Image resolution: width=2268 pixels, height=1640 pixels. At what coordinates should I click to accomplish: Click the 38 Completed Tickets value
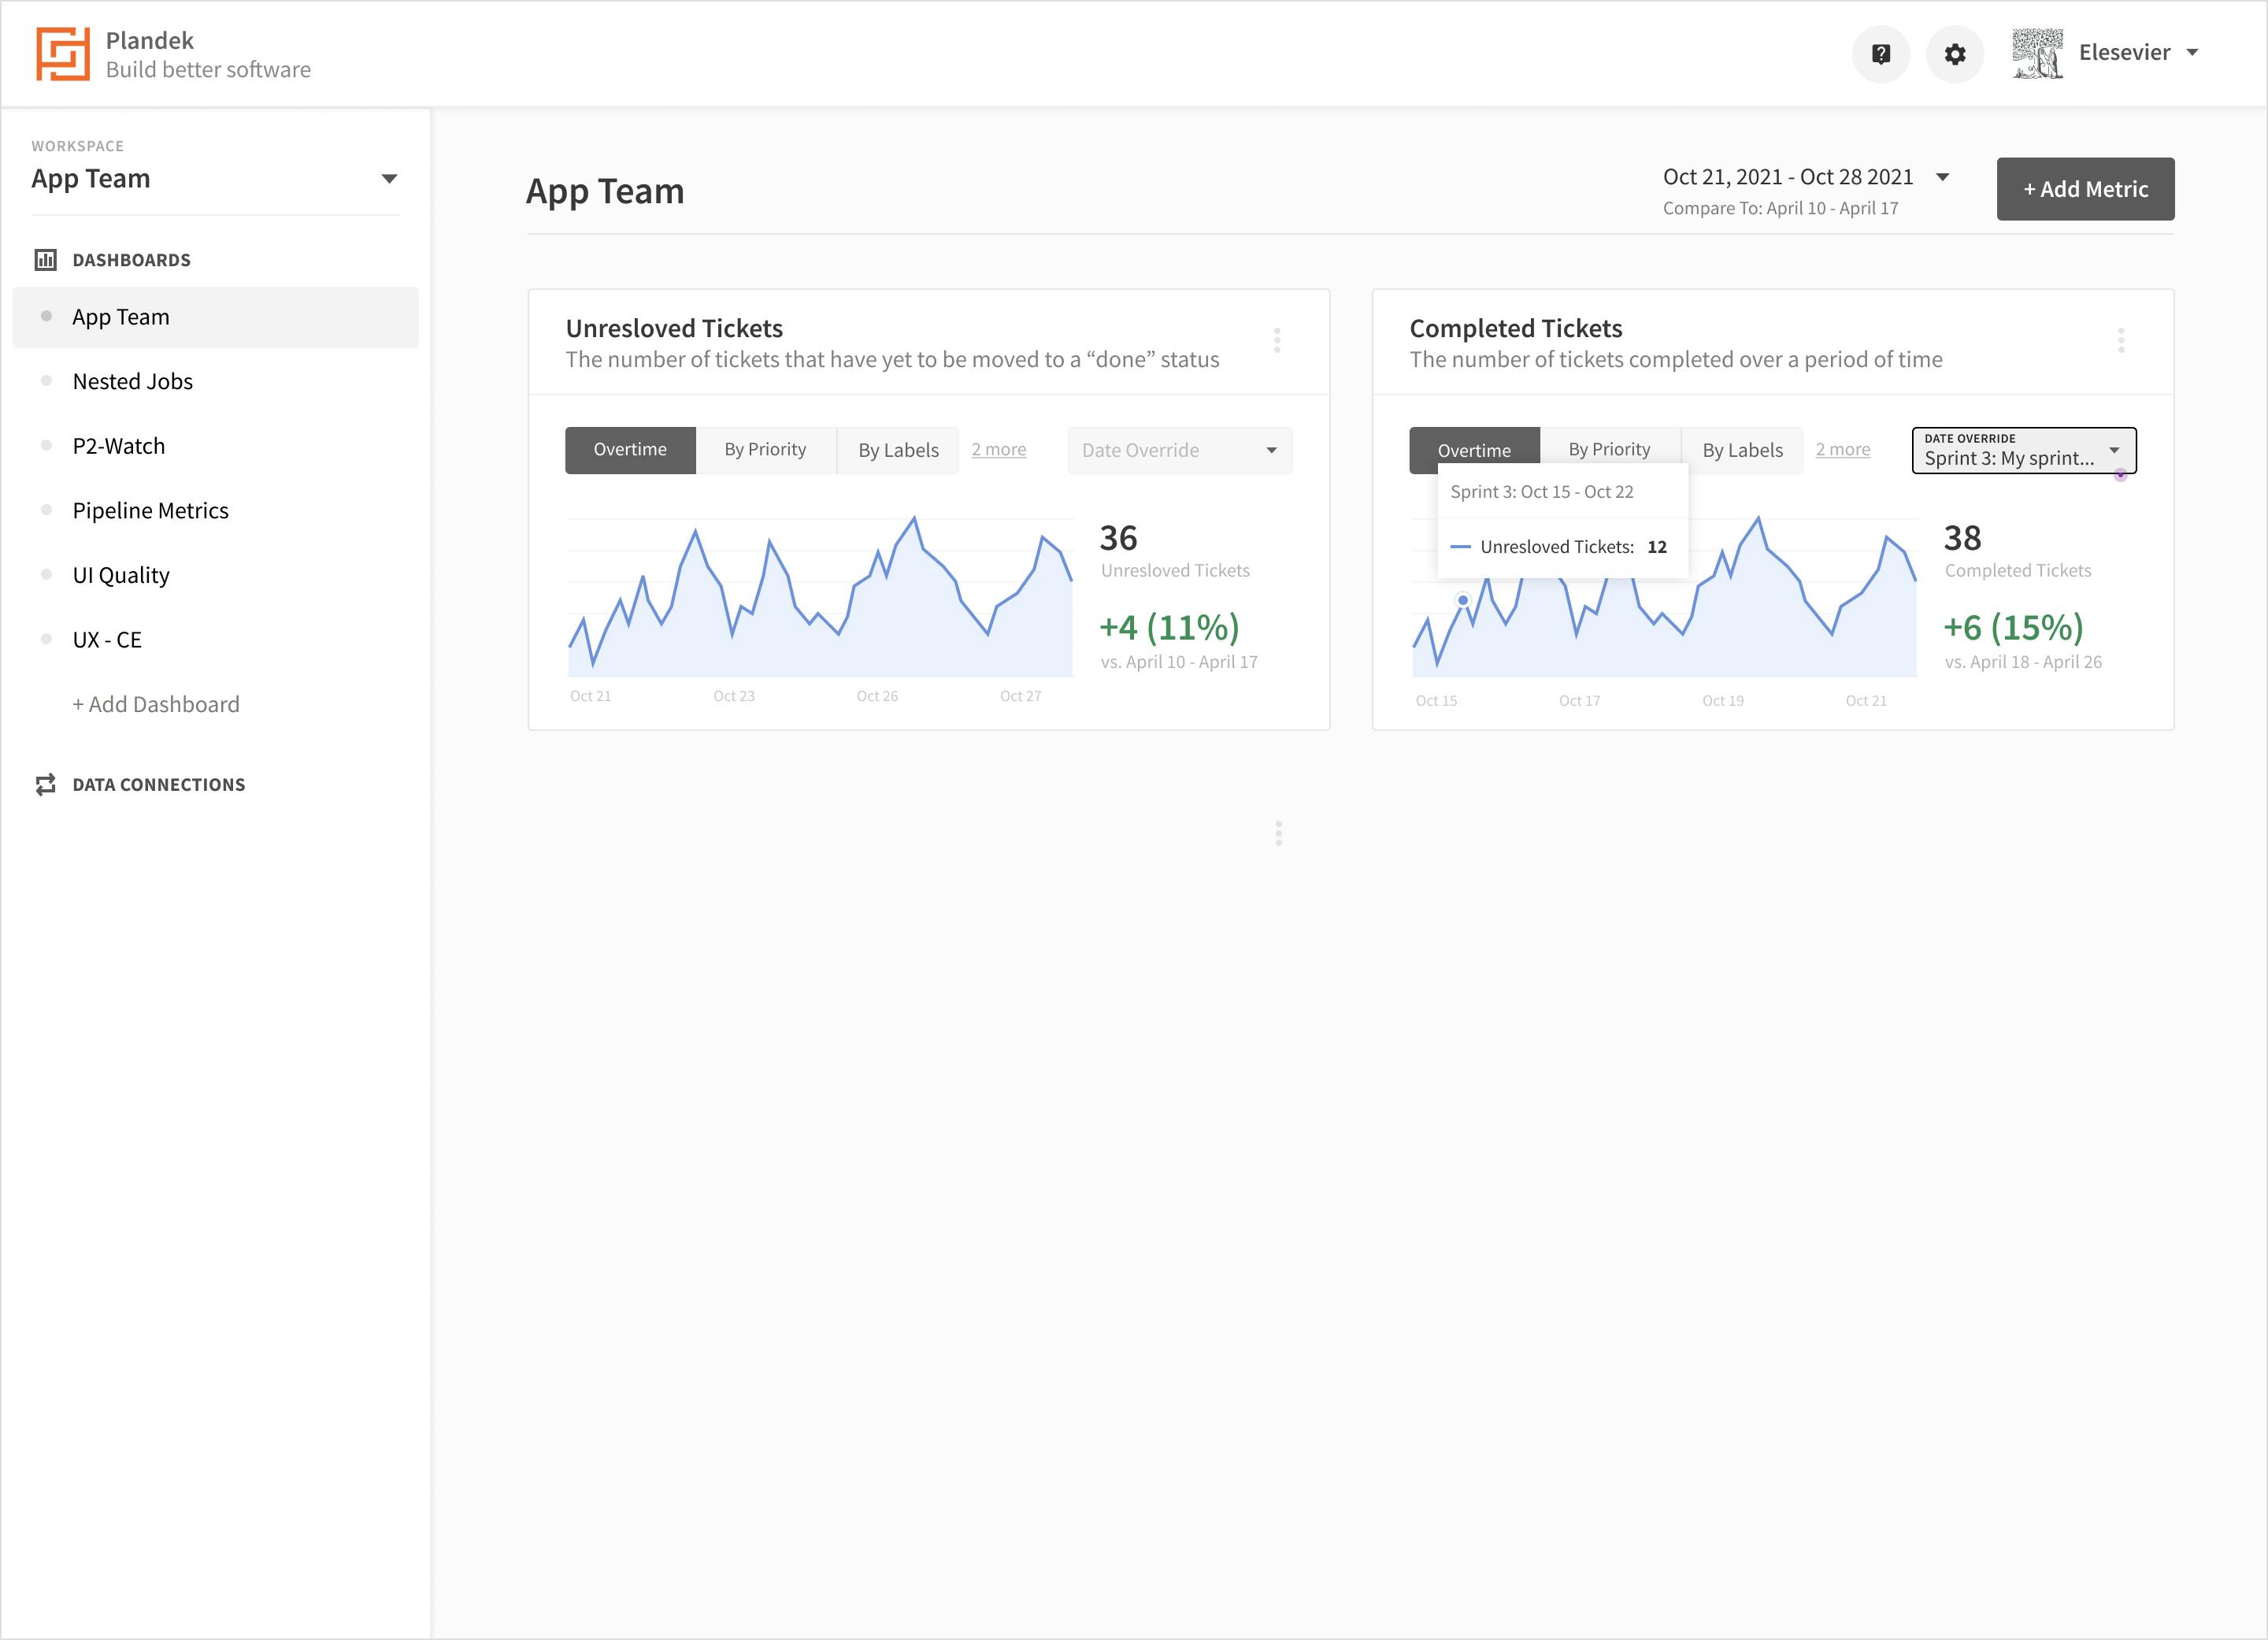[1962, 538]
